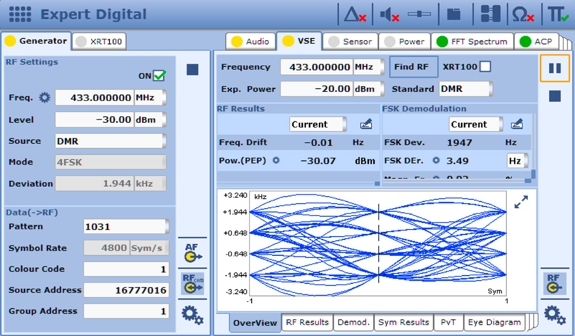This screenshot has height=336, width=575.
Task: Click the AF connector routing icon
Action: (192, 253)
